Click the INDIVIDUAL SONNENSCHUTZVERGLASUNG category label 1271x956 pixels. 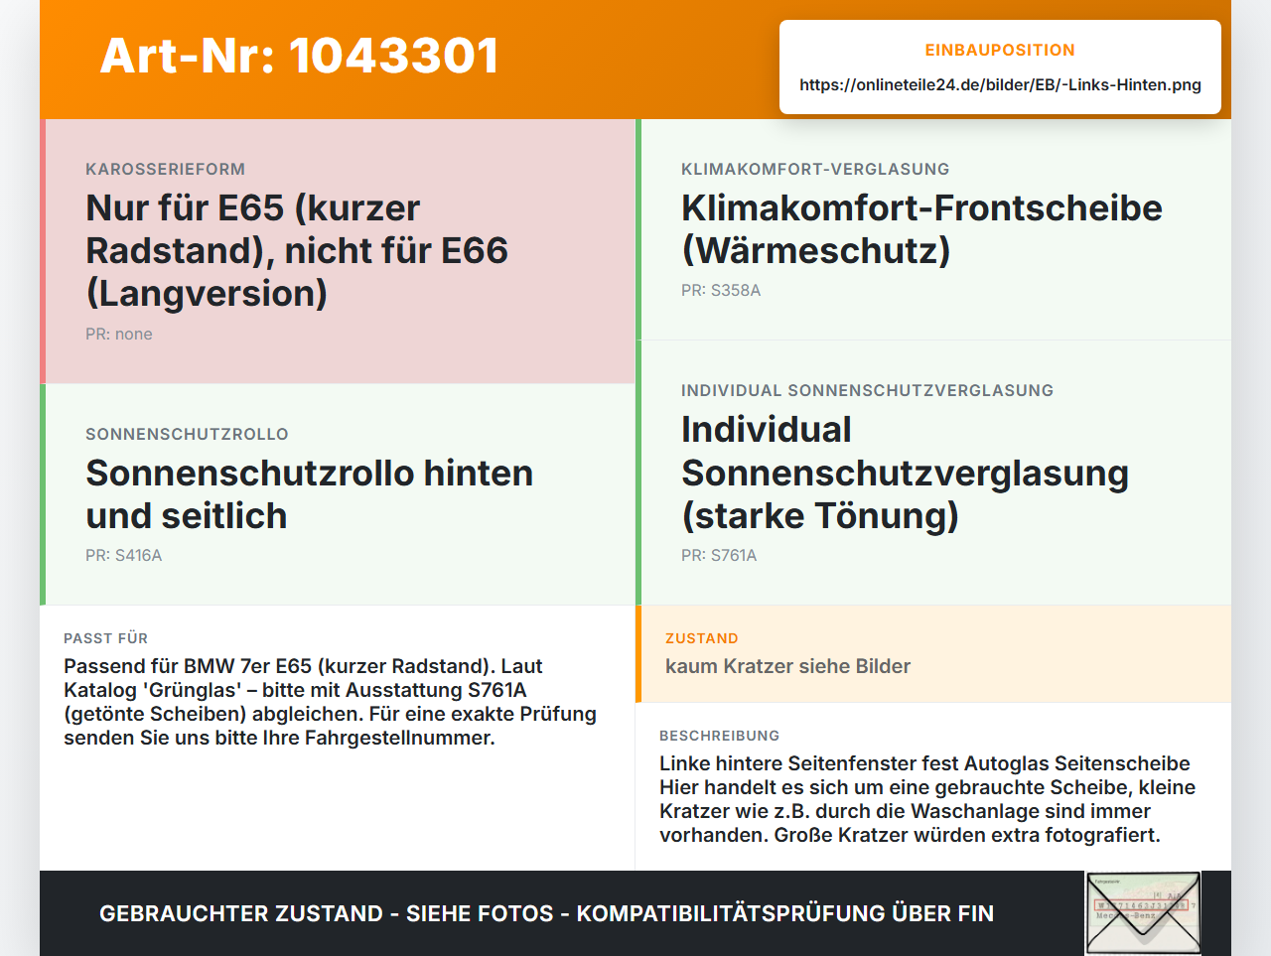(x=867, y=390)
